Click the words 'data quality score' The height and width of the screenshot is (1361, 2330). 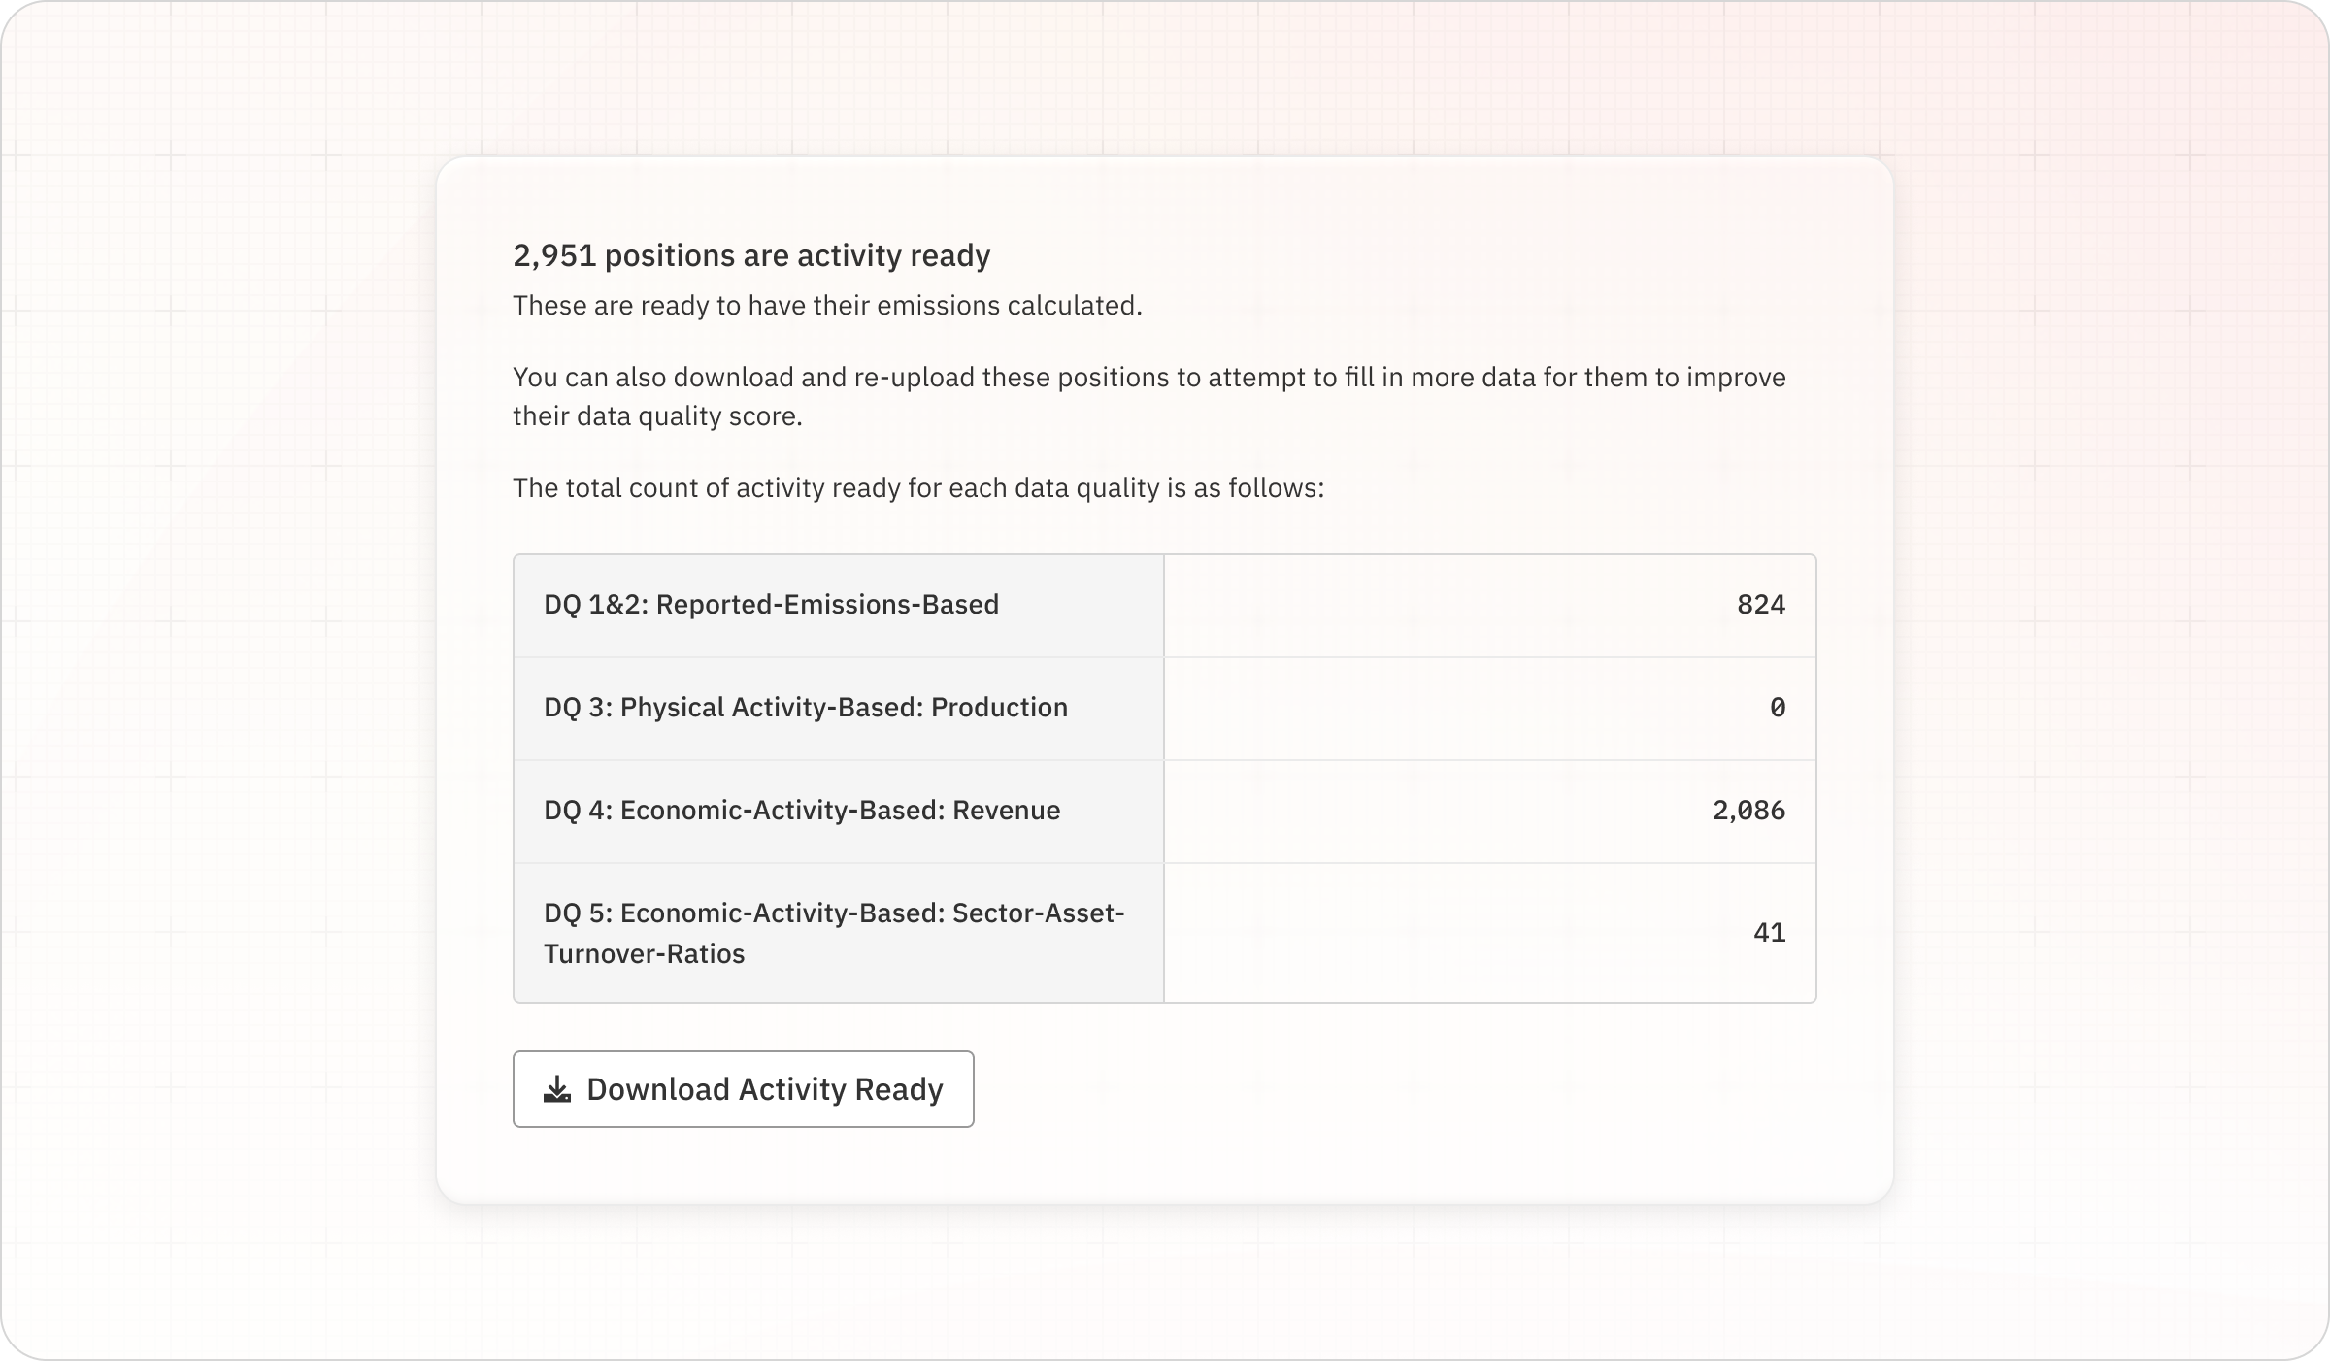(688, 416)
